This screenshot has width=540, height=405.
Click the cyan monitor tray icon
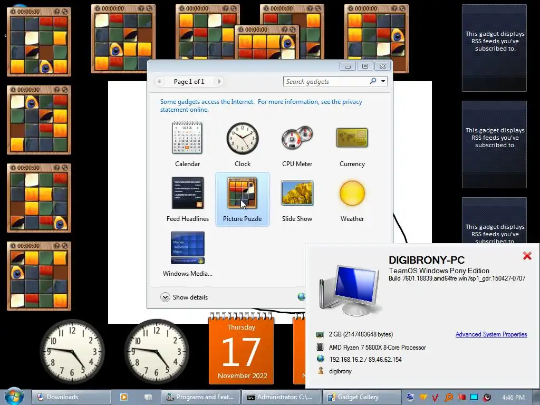coord(474,398)
